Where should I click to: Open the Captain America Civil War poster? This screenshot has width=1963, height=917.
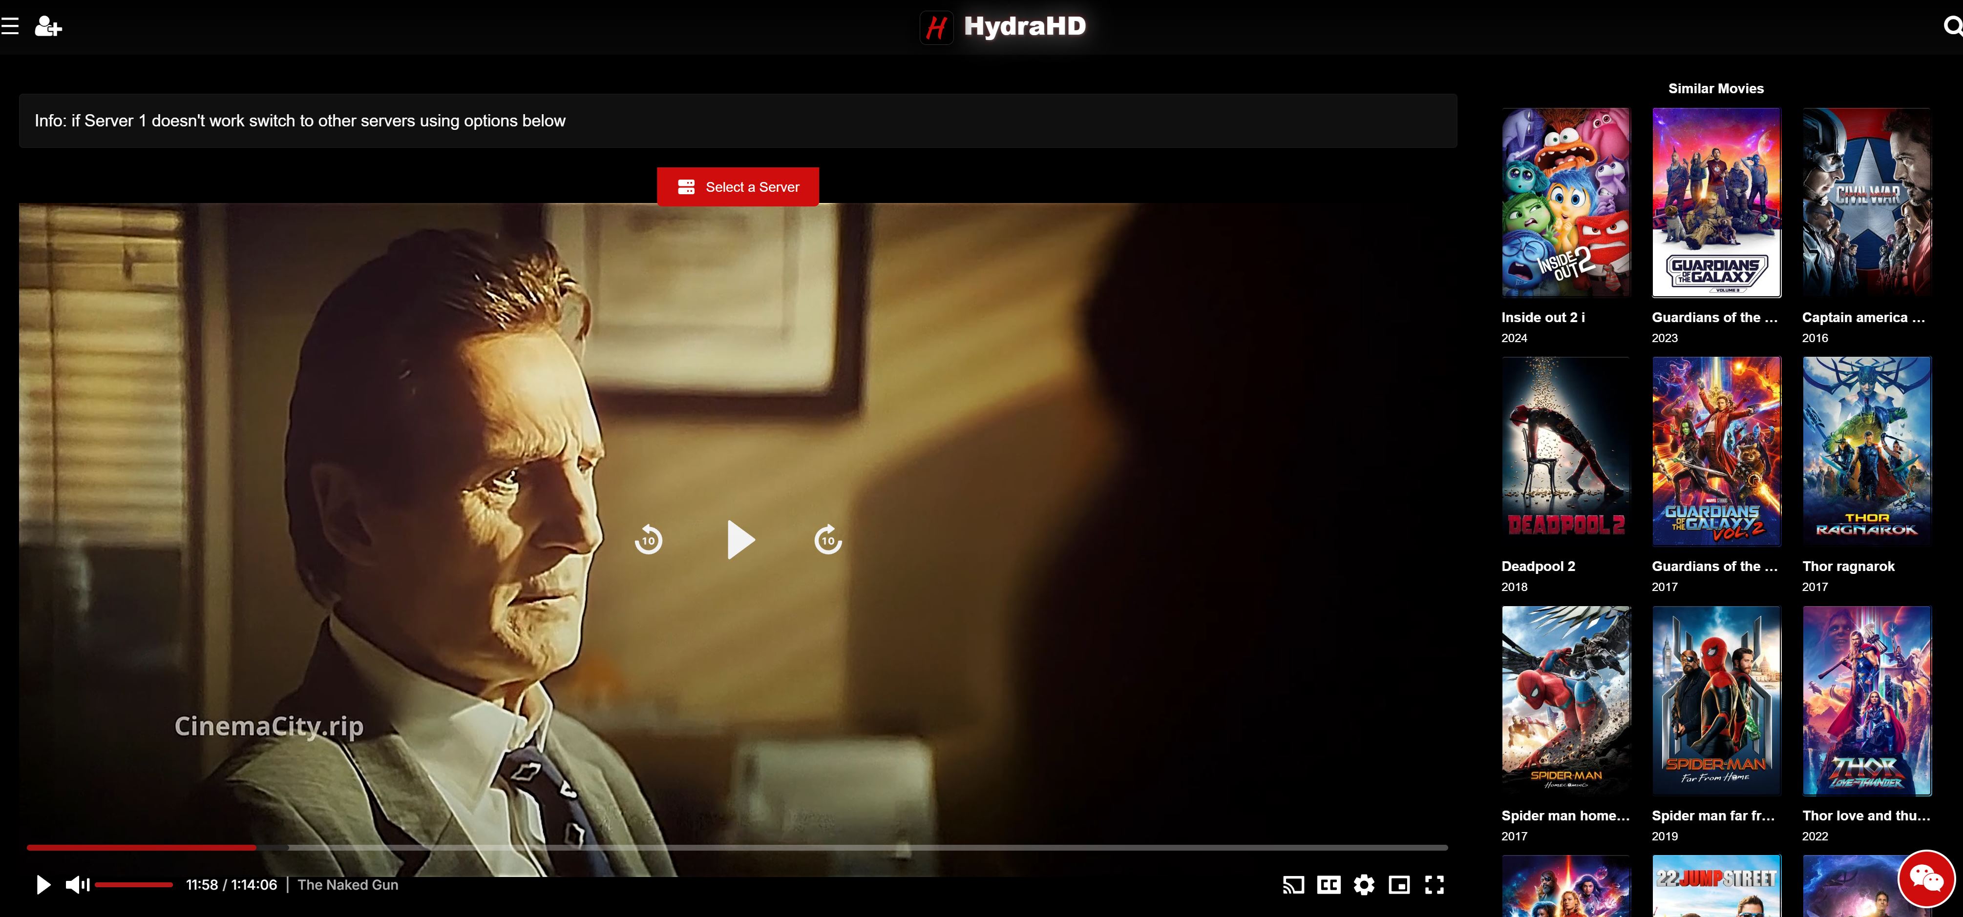[x=1866, y=202]
